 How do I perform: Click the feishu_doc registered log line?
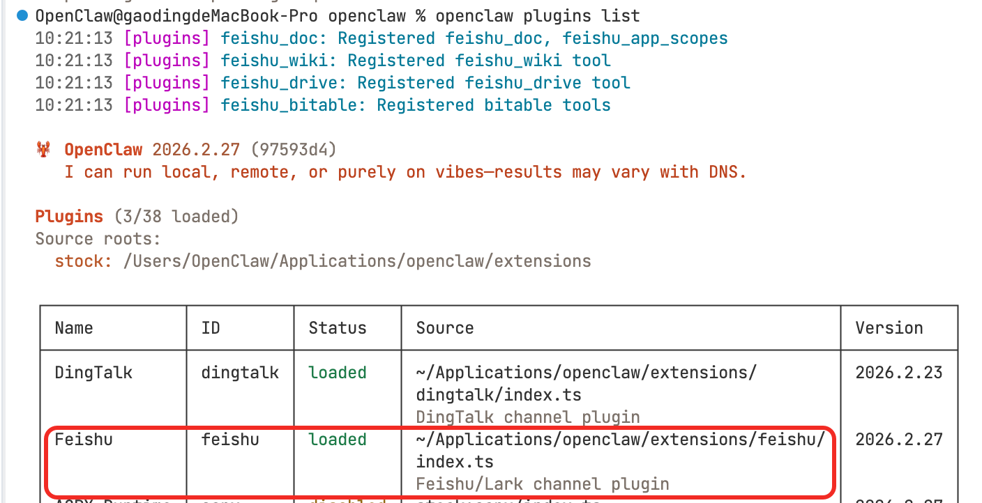[x=382, y=38]
